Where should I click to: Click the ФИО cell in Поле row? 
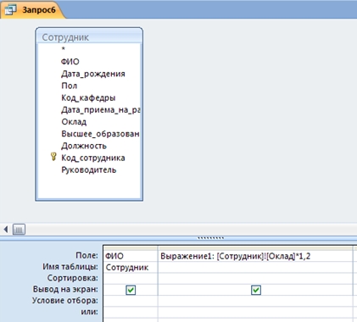(131, 256)
